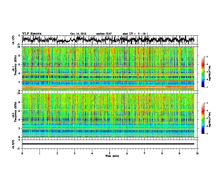
Task: Click the ch.2 "Frequency (kHz)" axis label
Action: point(15,112)
